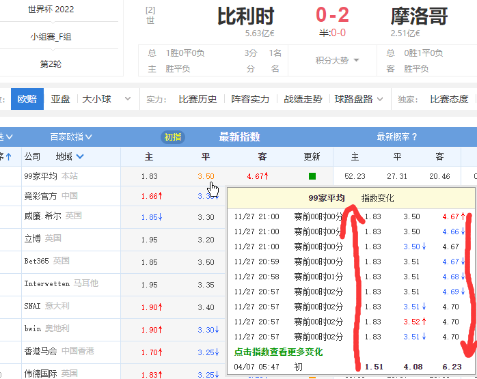Viewport: 477px width, 379px height.
Task: Expand dropdown arrow after 球路盘路
Action: pos(380,99)
